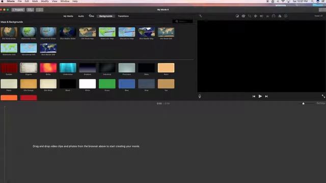Open the View menu

(55, 1)
